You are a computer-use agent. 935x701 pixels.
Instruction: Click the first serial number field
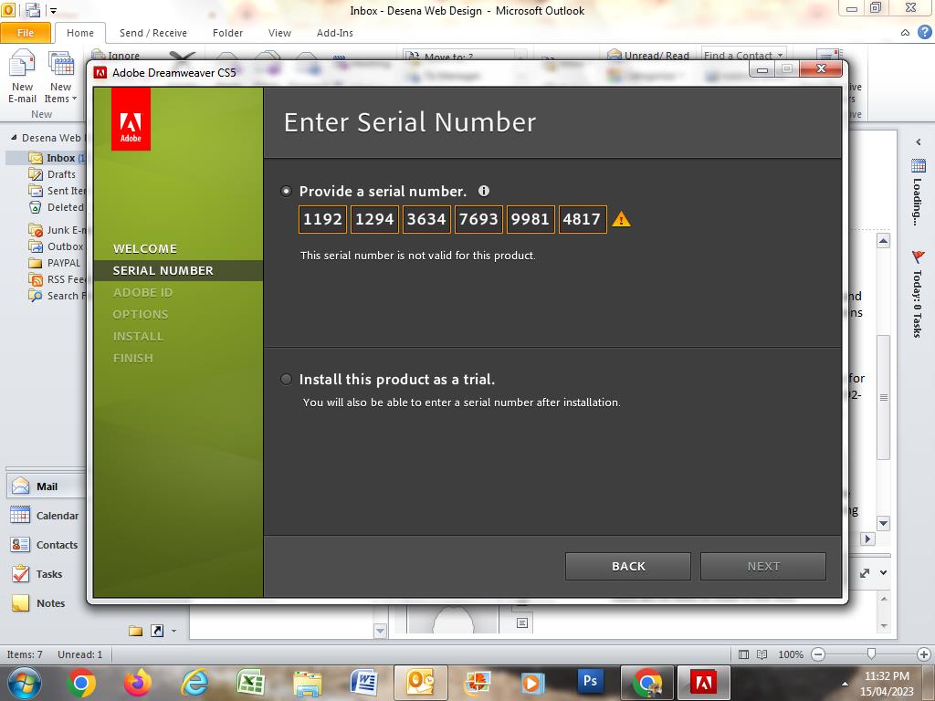(323, 219)
